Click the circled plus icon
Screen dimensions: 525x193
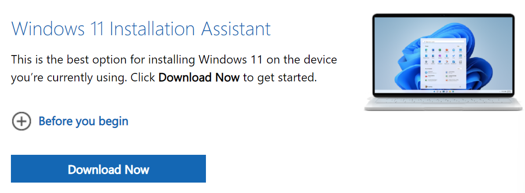(21, 121)
